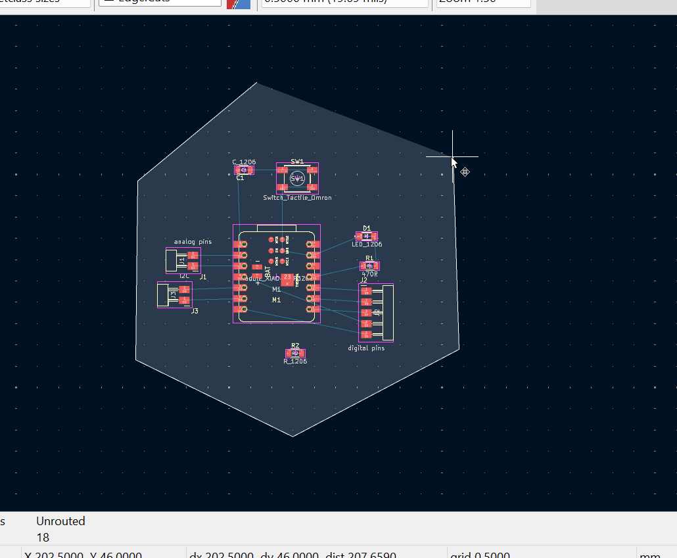Click the 'D1' reference label
Screen dimensions: 677x558
pyautogui.click(x=367, y=228)
